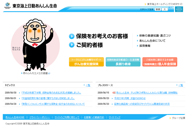Image resolution: width=187 pixels, height=140 pixels.
Task: View the プレスリリース 一覧 list
Action: [x=181, y=85]
